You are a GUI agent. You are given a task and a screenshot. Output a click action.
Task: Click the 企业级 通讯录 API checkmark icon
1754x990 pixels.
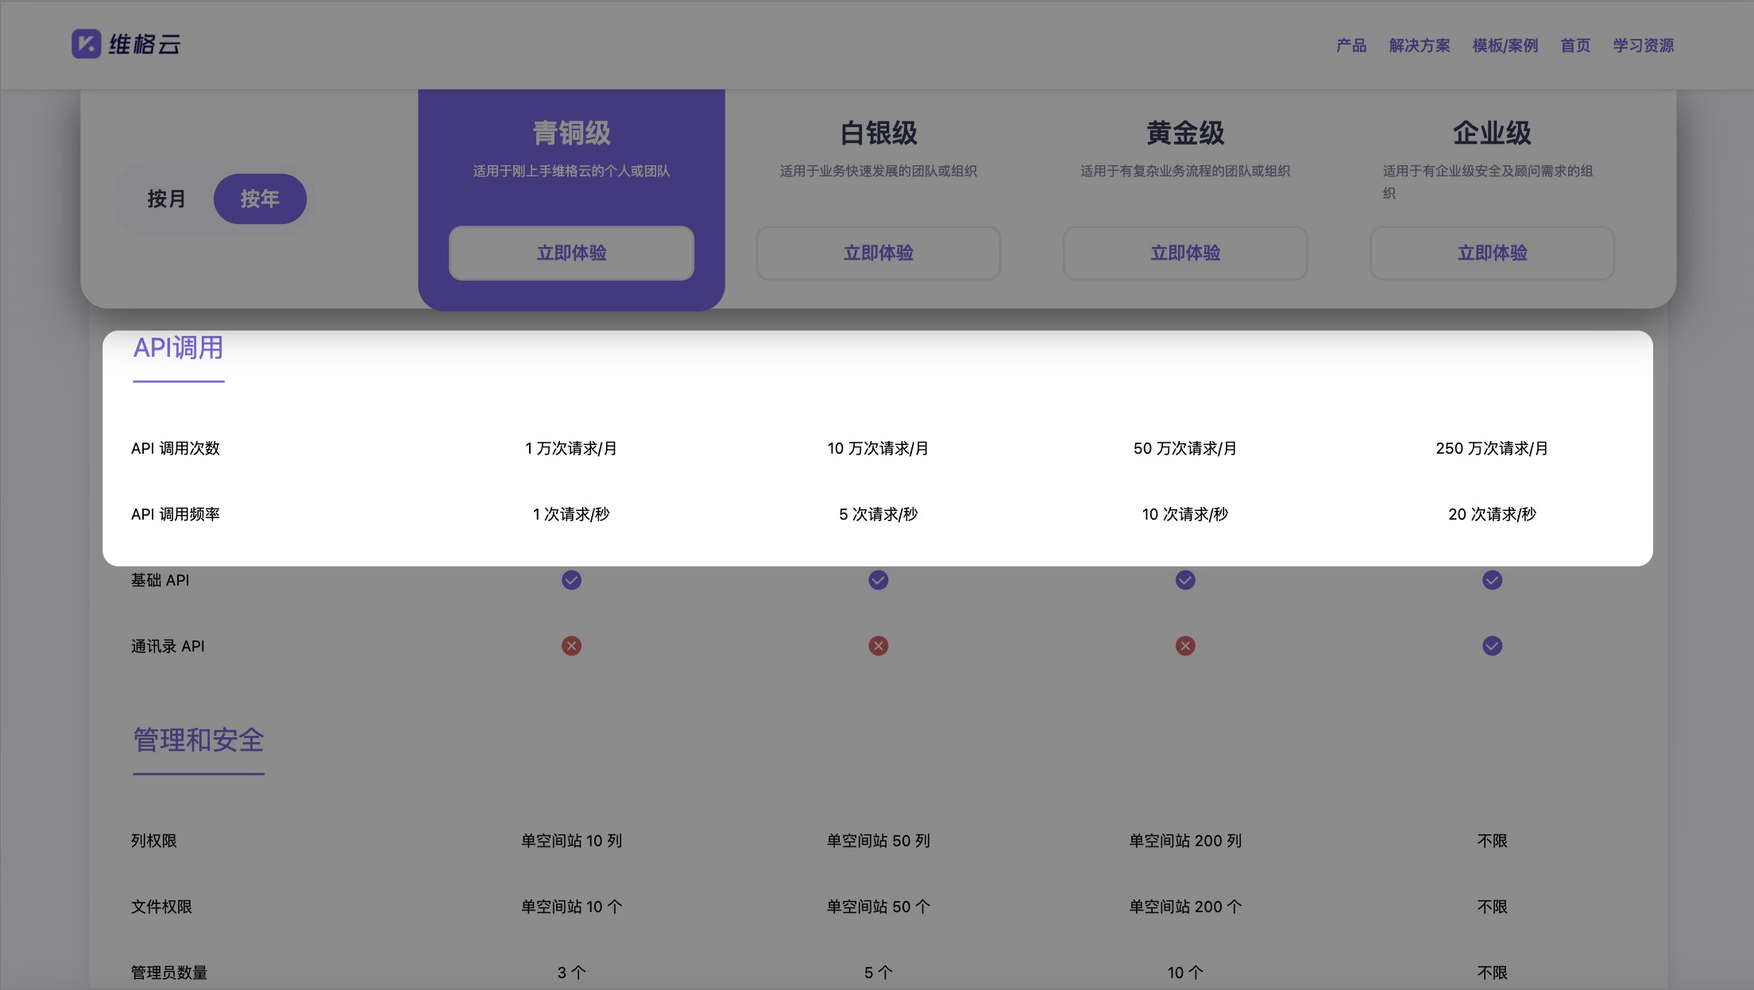coord(1492,646)
